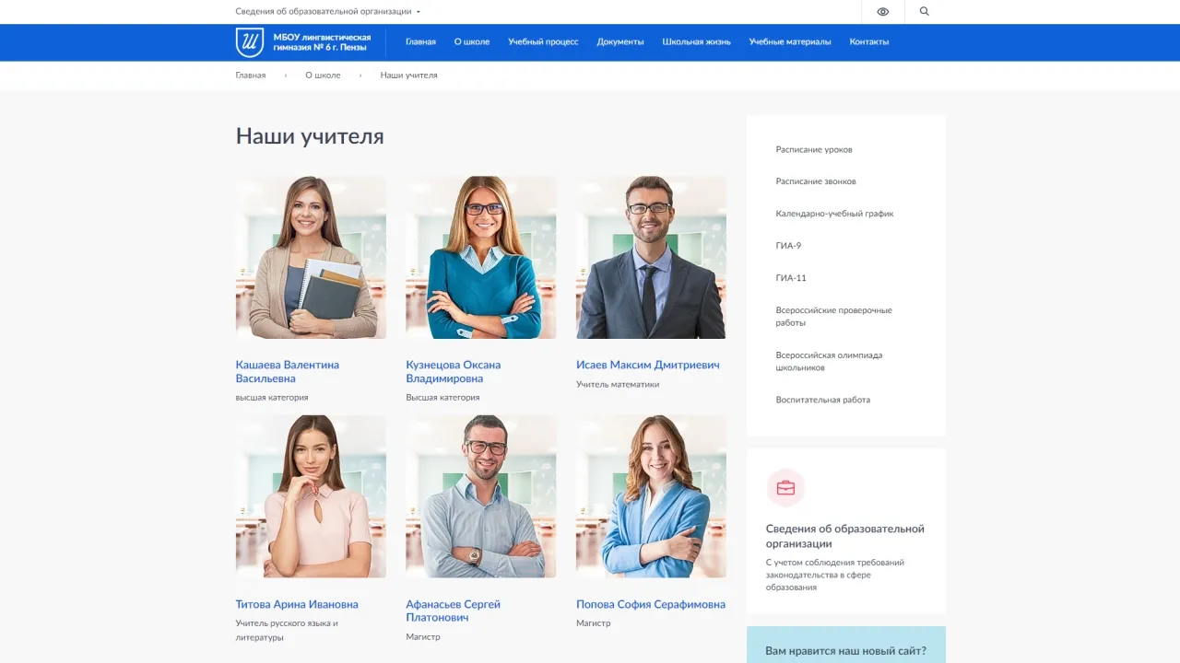Select 'Календарно-учебный график' in sidebar
This screenshot has height=663, width=1180.
click(x=834, y=214)
